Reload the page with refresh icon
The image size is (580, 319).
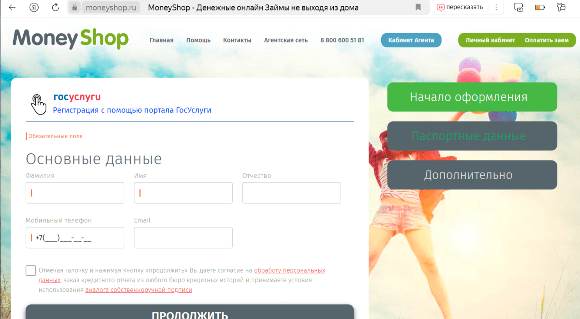point(55,7)
